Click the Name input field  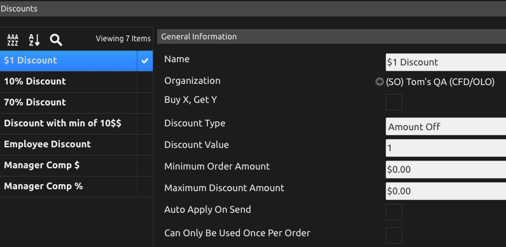coord(446,62)
